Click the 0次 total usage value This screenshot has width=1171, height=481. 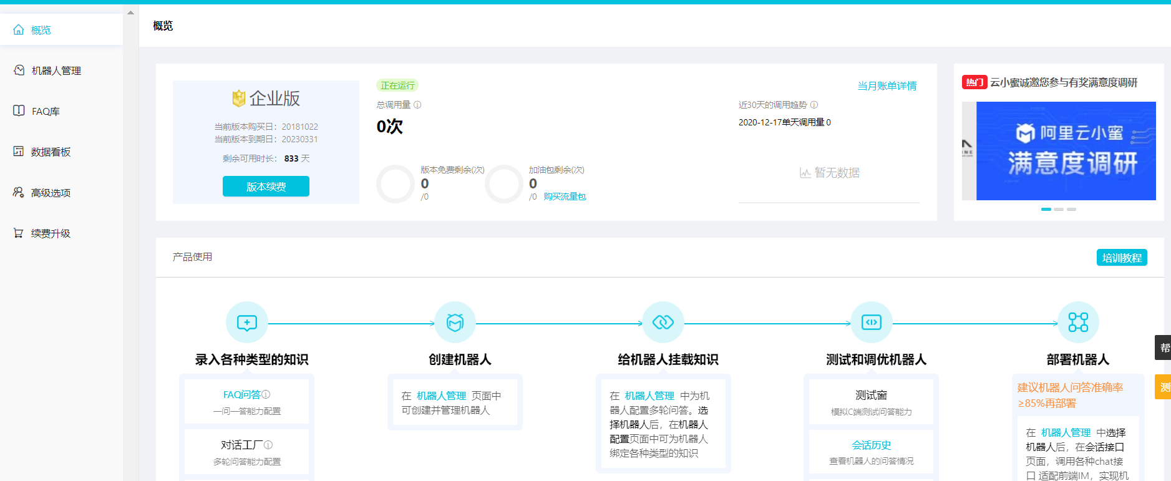pyautogui.click(x=390, y=127)
